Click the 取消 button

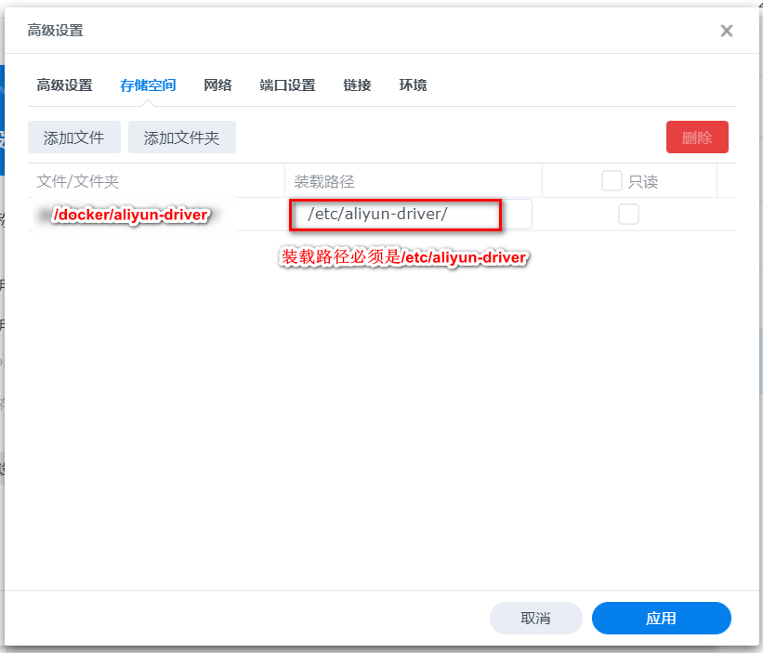(x=535, y=618)
